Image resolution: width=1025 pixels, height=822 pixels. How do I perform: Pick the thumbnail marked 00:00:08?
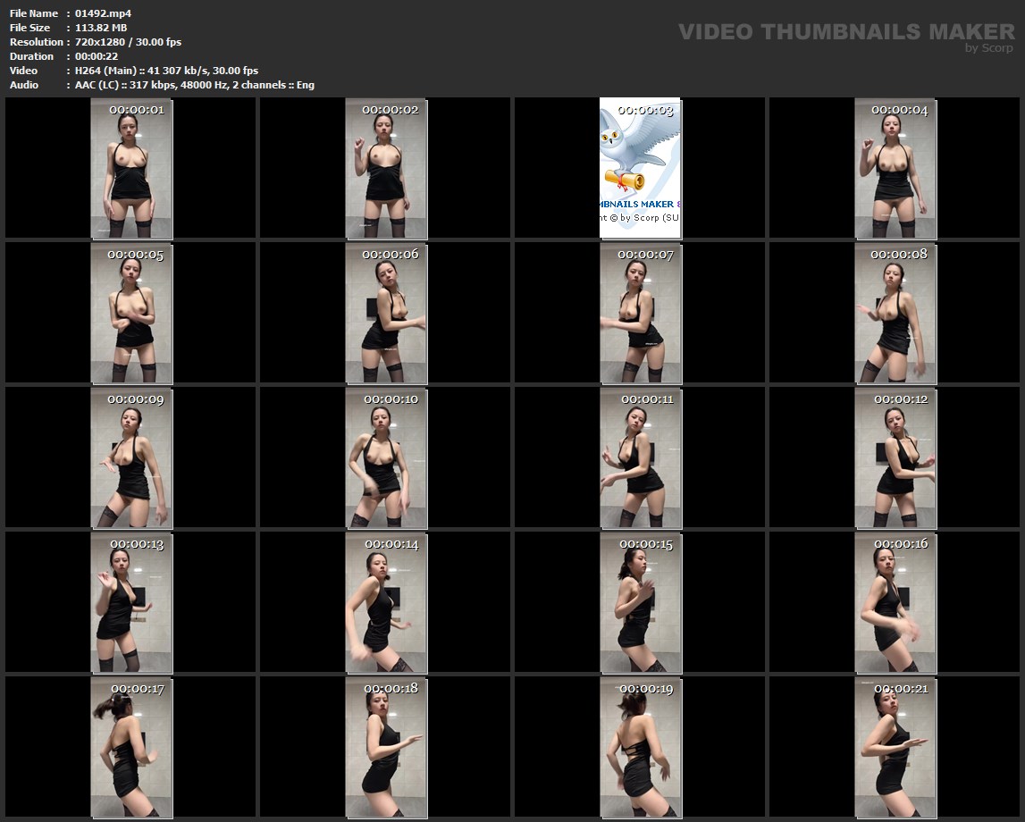(895, 313)
